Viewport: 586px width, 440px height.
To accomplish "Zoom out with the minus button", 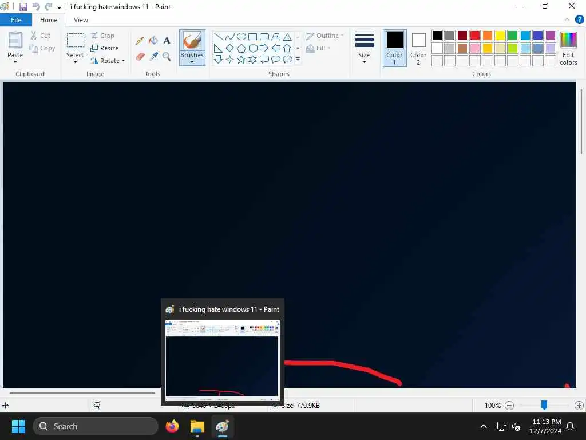I will (509, 405).
